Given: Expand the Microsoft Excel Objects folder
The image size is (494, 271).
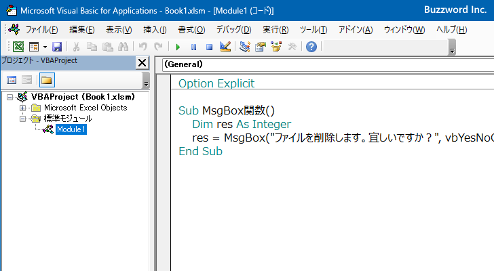Looking at the screenshot, I should (x=22, y=108).
